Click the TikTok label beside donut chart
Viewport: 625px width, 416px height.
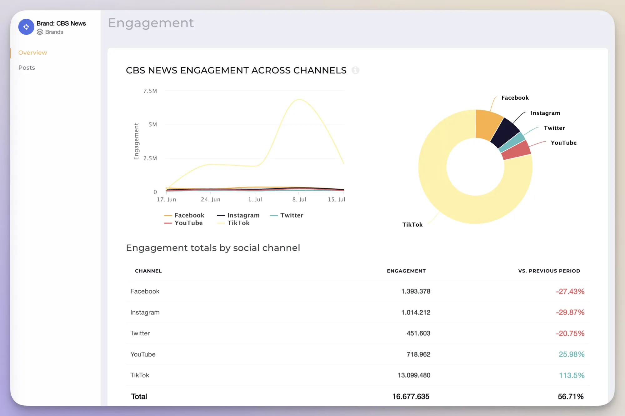[412, 225]
